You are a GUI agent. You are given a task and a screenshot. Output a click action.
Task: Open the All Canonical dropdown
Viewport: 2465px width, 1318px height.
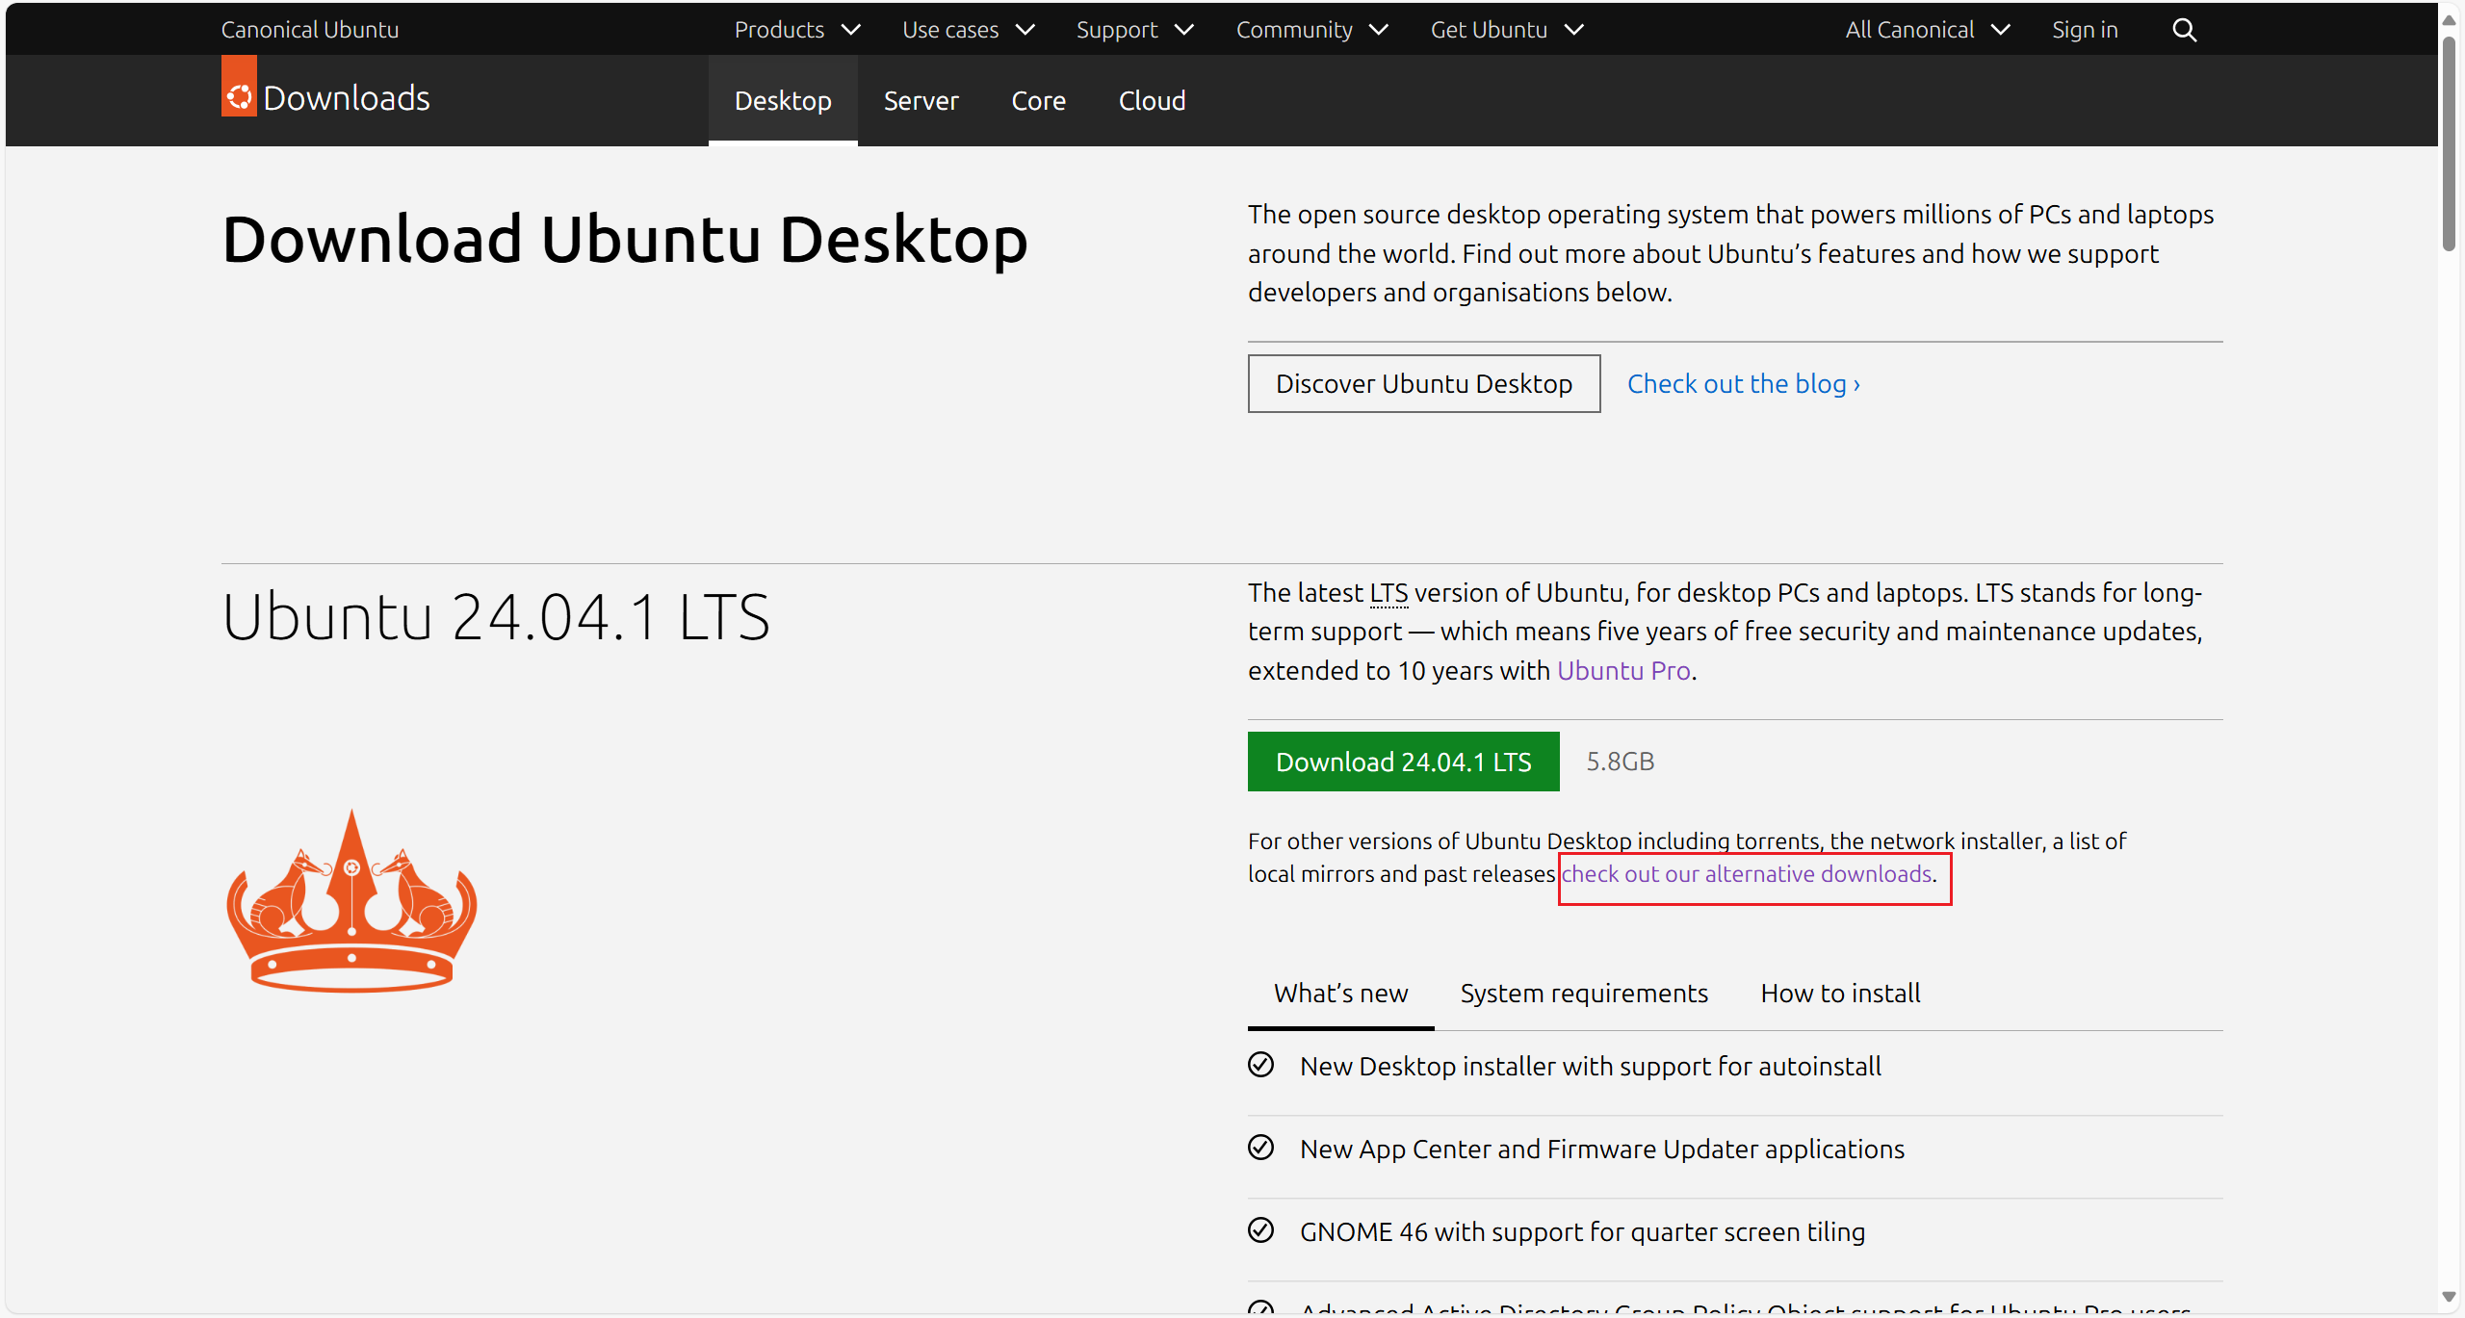(1927, 30)
